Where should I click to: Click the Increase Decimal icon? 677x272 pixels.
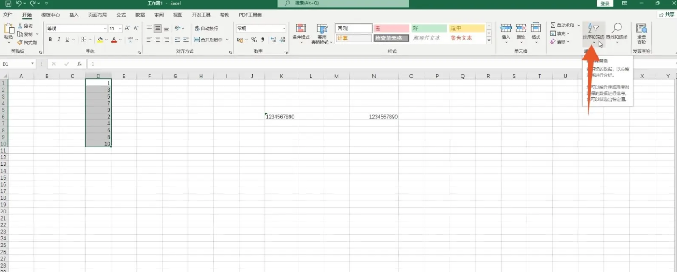pyautogui.click(x=274, y=40)
